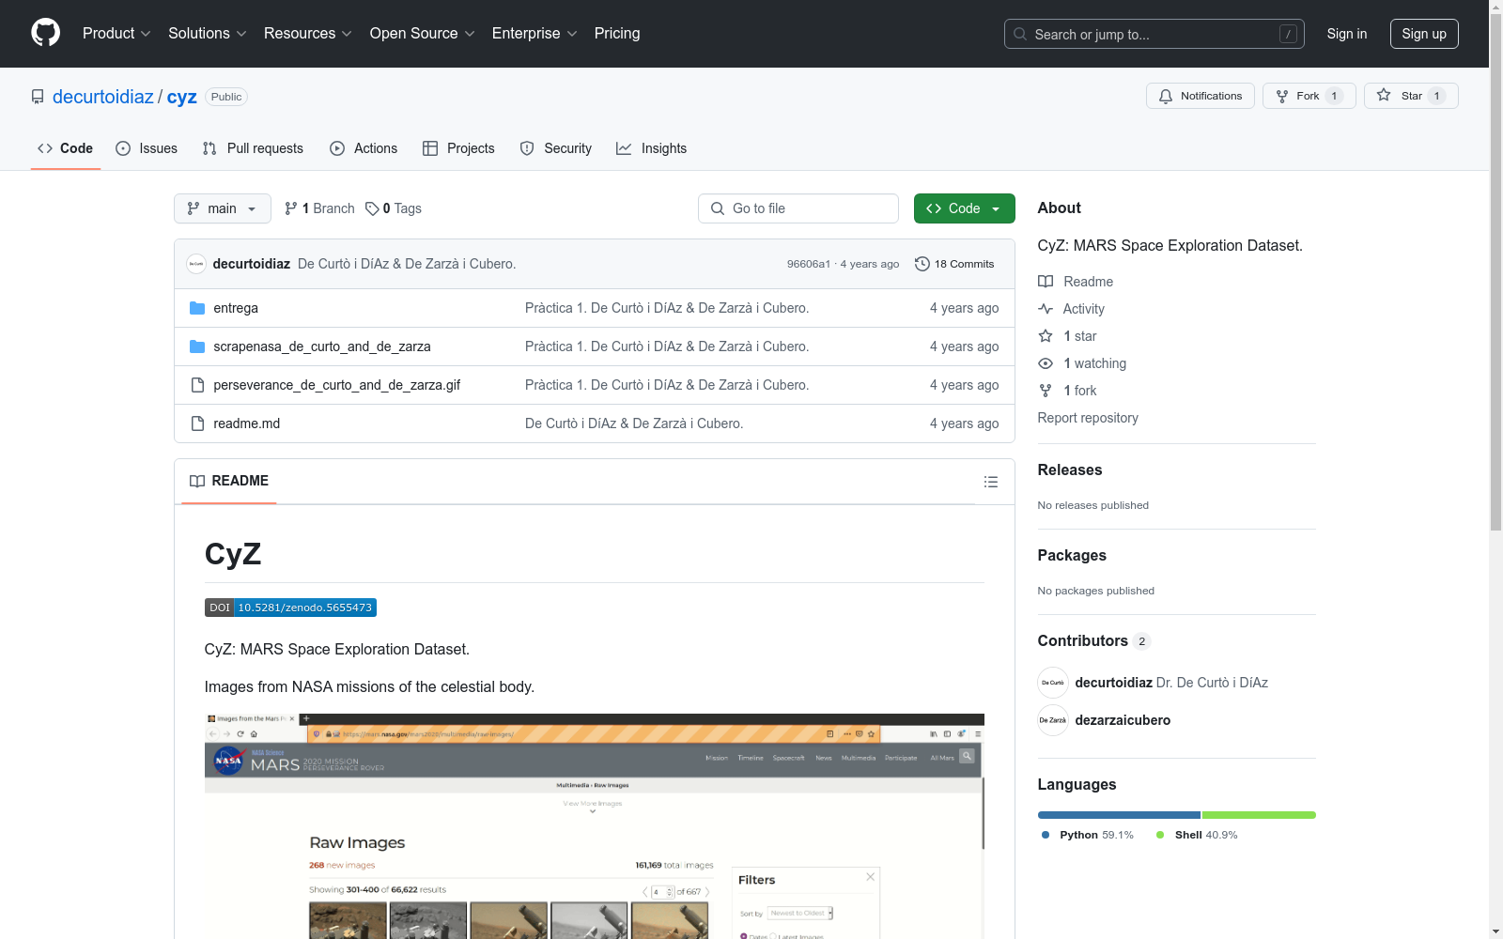Expand the Resources menu
The width and height of the screenshot is (1503, 939).
pyautogui.click(x=308, y=33)
